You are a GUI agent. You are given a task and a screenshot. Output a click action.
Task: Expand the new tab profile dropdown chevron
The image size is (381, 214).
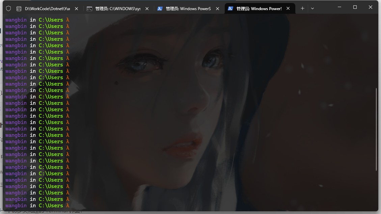point(312,8)
